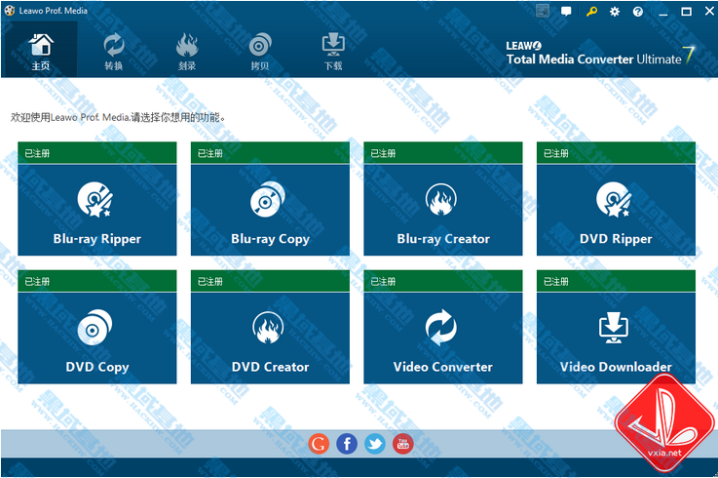The height and width of the screenshot is (478, 718).
Task: Launch the DVD Ripper module
Action: 616,210
